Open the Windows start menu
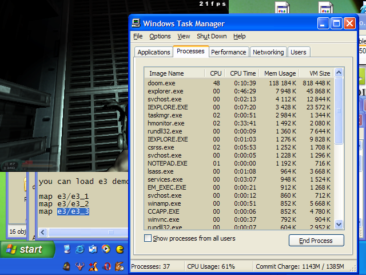The image size is (366, 275). point(27,249)
